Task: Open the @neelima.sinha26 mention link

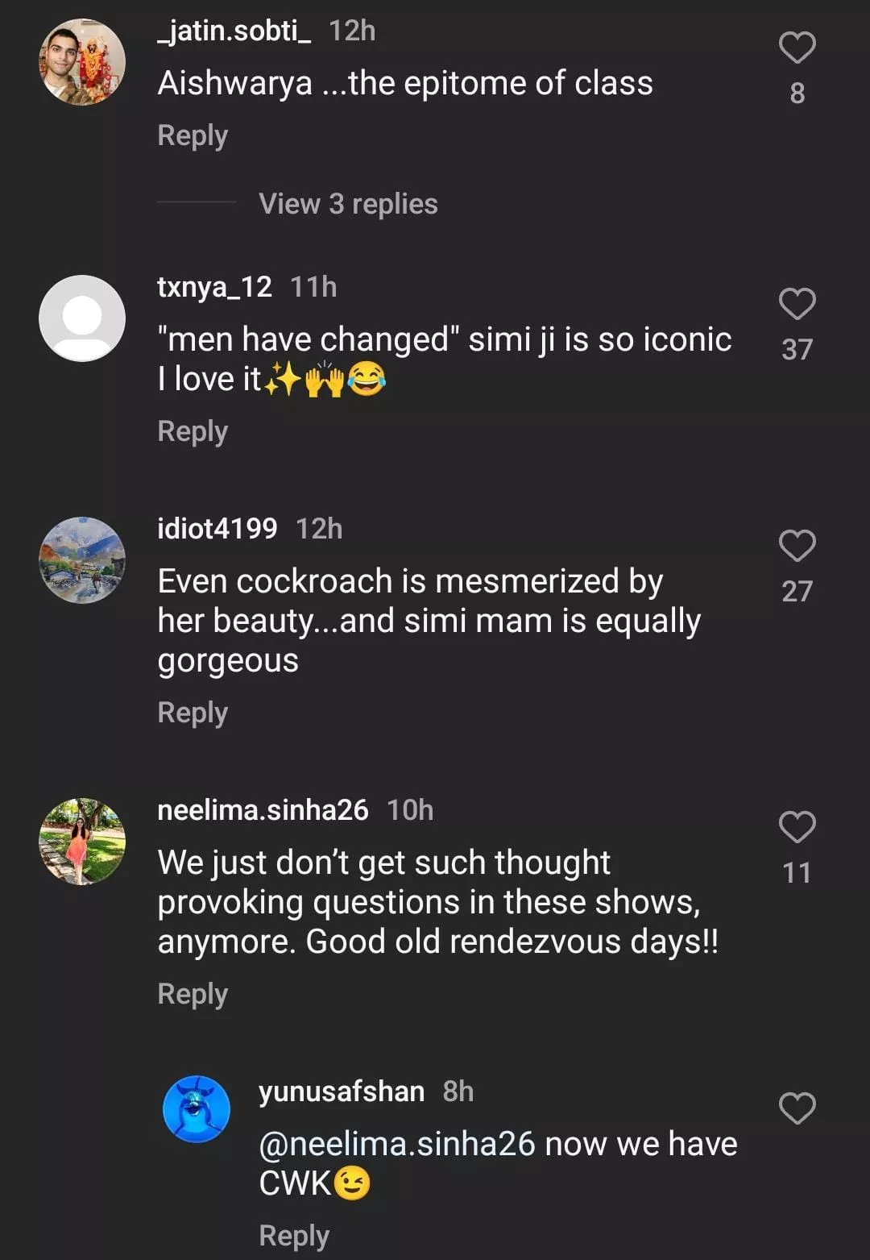Action: [397, 1144]
